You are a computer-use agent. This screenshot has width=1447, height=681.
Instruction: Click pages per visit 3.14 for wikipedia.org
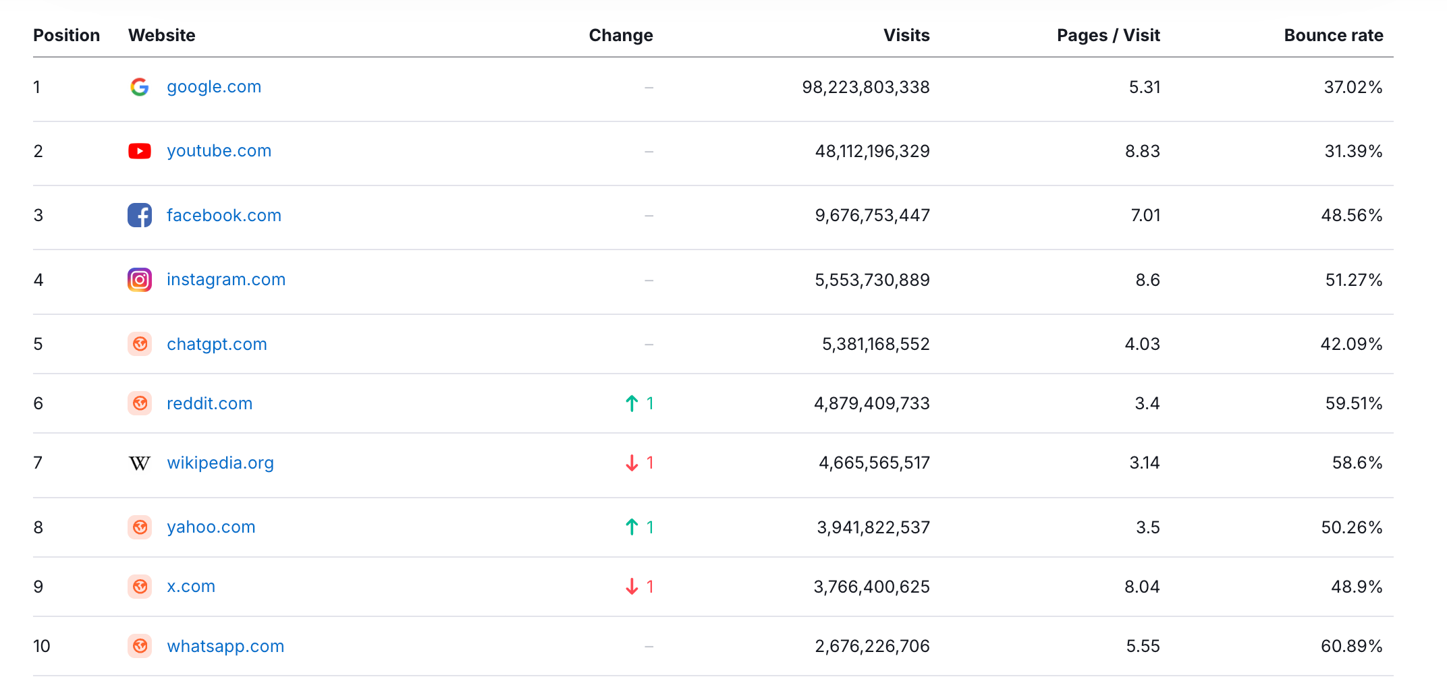tap(1145, 463)
